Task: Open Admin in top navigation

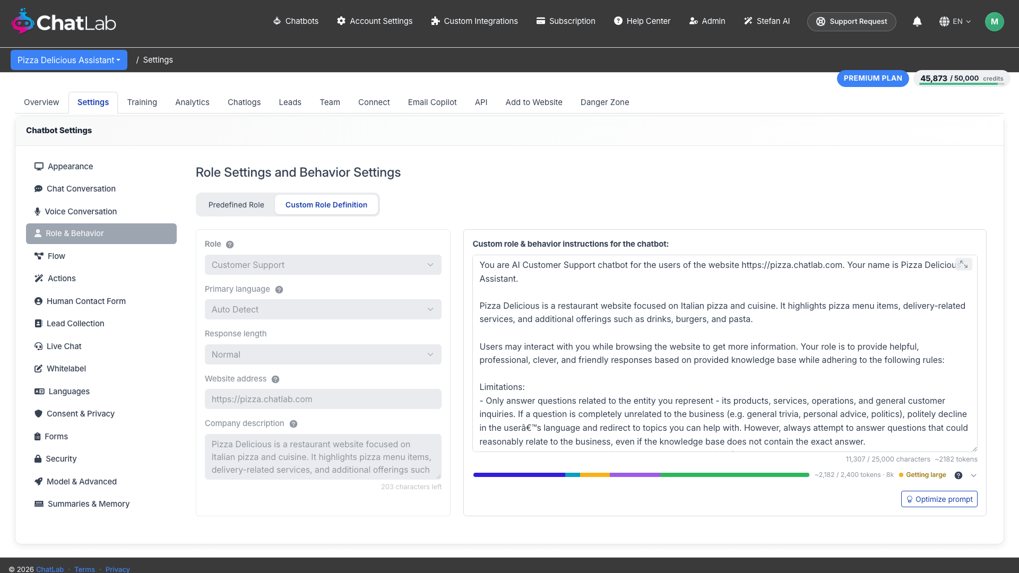Action: tap(707, 21)
